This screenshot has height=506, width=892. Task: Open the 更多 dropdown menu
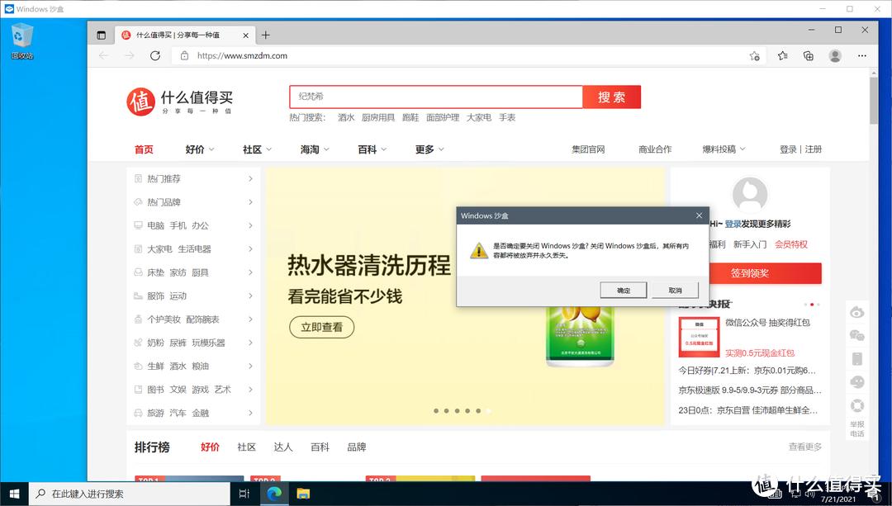tap(428, 149)
